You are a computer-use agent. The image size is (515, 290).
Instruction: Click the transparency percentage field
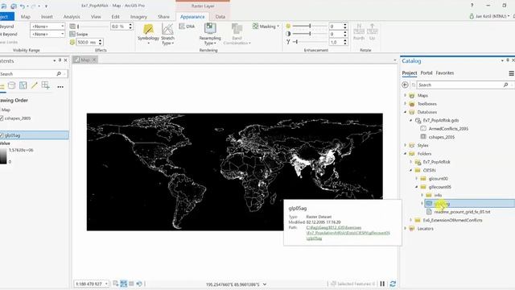[x=119, y=27]
